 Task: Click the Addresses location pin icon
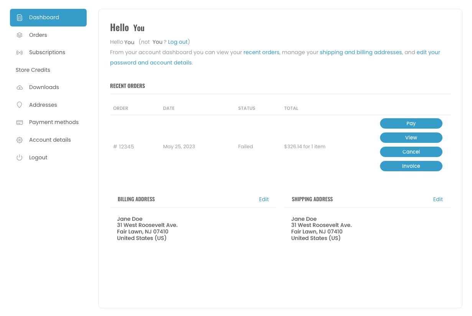[20, 105]
